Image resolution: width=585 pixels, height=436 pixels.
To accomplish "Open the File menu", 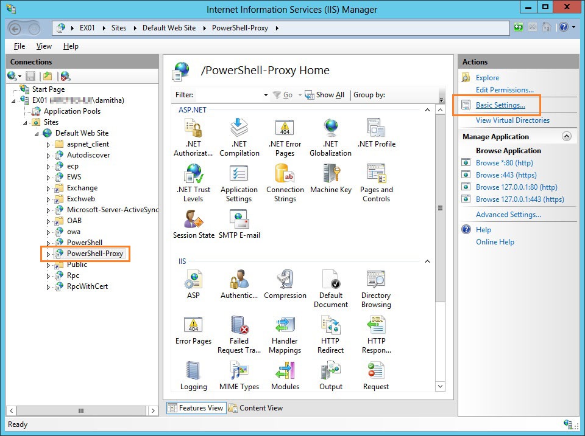I will pos(19,46).
